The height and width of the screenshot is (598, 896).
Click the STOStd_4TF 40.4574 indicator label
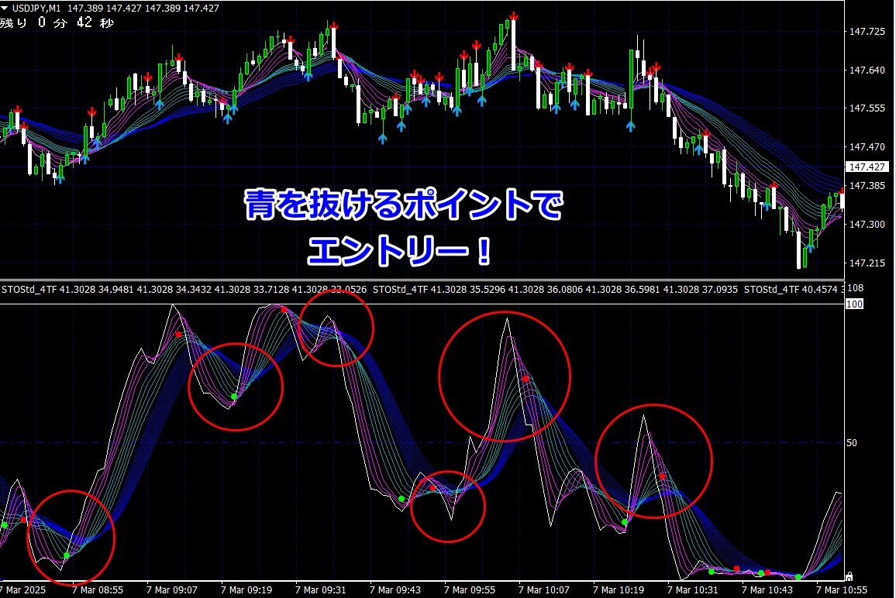pyautogui.click(x=793, y=290)
